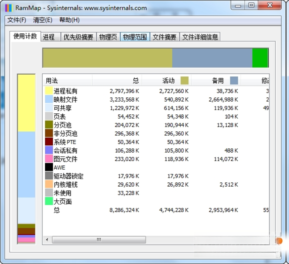The width and height of the screenshot is (289, 264).
Task: Click the standby value 2,664,988 K
Action: pos(223,99)
